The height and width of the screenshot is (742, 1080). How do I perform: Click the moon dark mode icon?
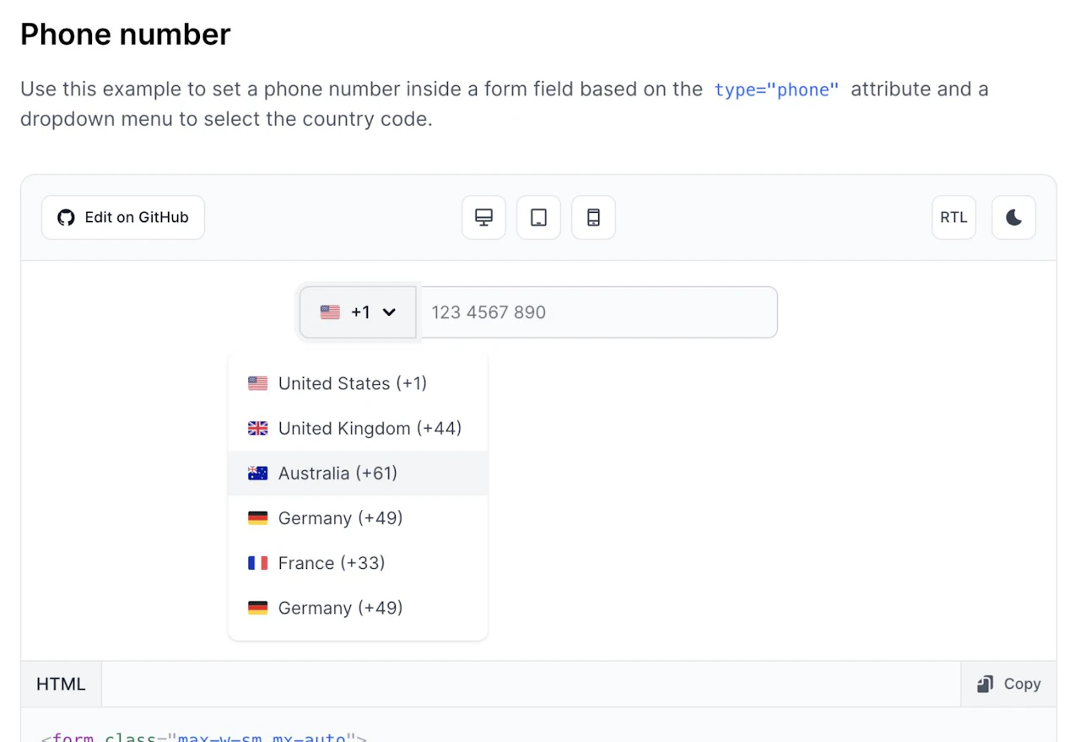[x=1013, y=217]
